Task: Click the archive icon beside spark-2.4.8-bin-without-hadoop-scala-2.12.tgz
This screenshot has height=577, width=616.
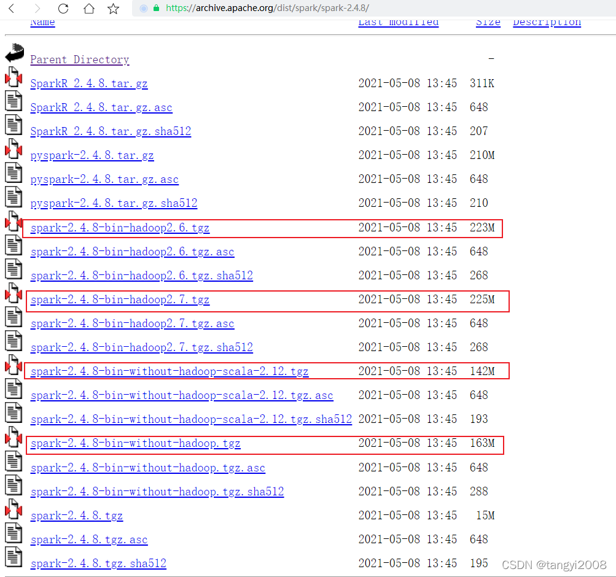Action: tap(14, 365)
